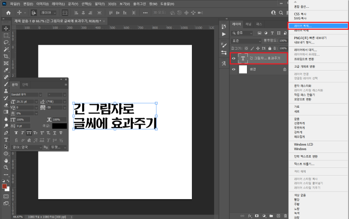Viewport: 349px width, 219px height.
Task: Select the Eyedropper tool
Action: coord(6,70)
